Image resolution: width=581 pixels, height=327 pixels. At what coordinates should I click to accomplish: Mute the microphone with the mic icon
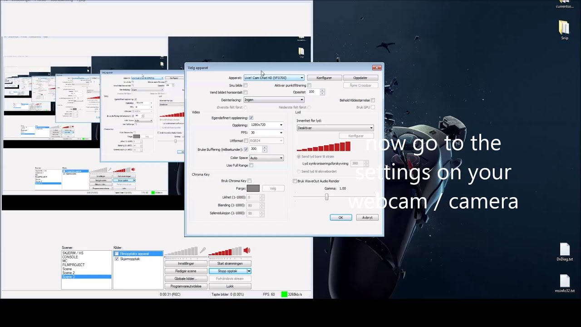(x=203, y=250)
